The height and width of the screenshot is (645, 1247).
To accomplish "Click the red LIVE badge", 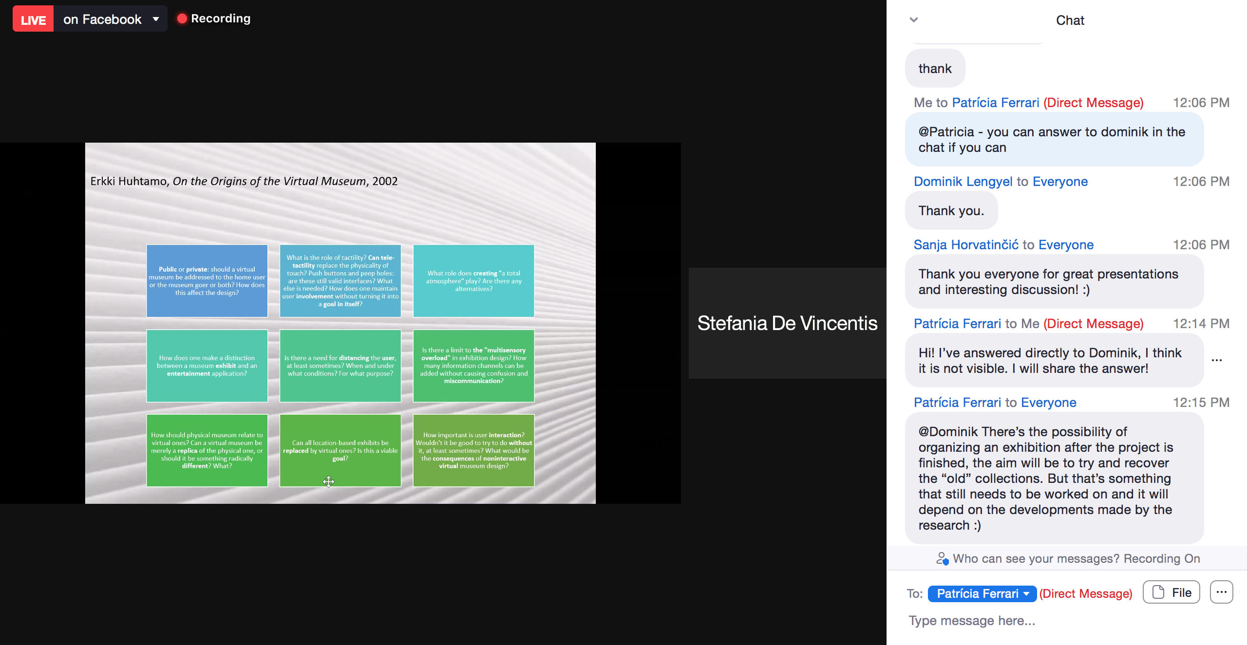I will [33, 19].
